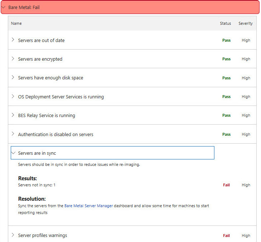Image resolution: width=261 pixels, height=242 pixels.
Task: Expand Authentication is disabled on servers row
Action: click(13, 134)
